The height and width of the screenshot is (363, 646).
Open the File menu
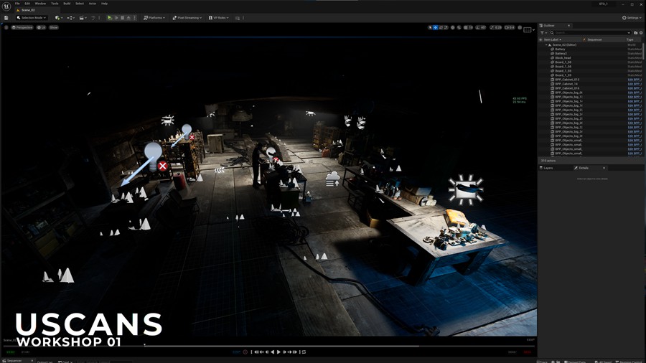click(17, 4)
